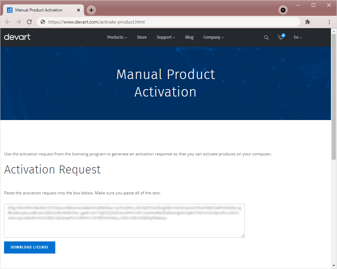337x269 pixels.
Task: Click the round profile dropdown icon in title bar
Action: (x=283, y=10)
